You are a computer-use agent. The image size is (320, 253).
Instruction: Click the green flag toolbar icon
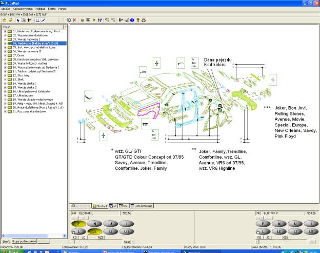(x=94, y=20)
